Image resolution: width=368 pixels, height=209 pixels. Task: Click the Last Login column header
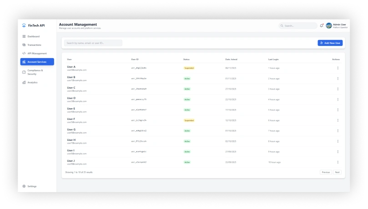click(x=273, y=59)
